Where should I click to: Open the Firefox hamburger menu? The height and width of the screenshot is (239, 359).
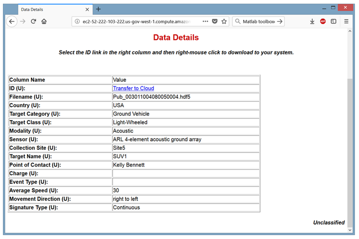(346, 22)
